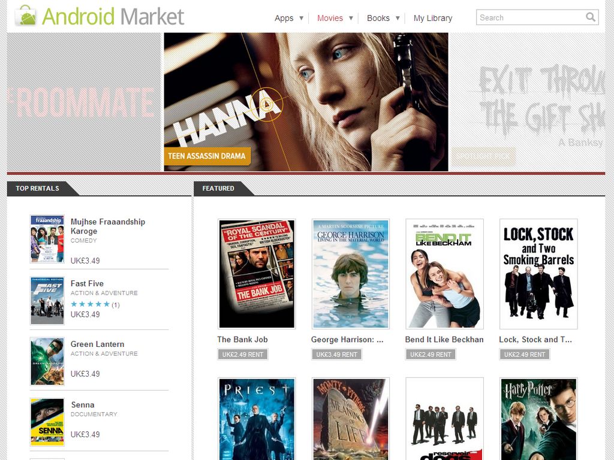Open My Library
The height and width of the screenshot is (460, 614).
(432, 18)
